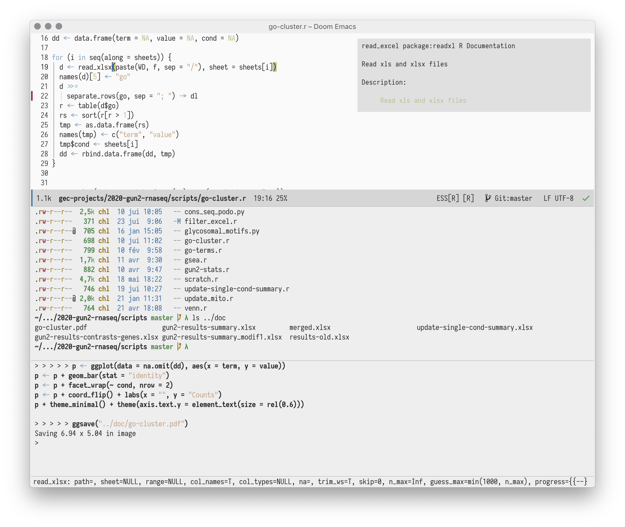Click the red git-gutter marker at line 22
The width and height of the screenshot is (625, 527).
click(x=32, y=96)
